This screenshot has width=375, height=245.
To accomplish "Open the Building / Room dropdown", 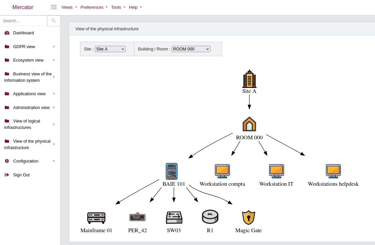I will [191, 49].
